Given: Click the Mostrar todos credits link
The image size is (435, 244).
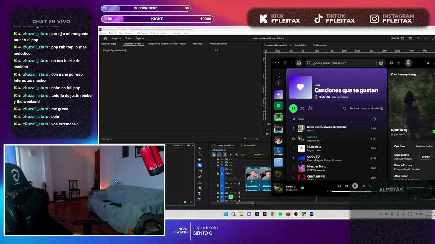Looking at the screenshot, I should pos(424,146).
